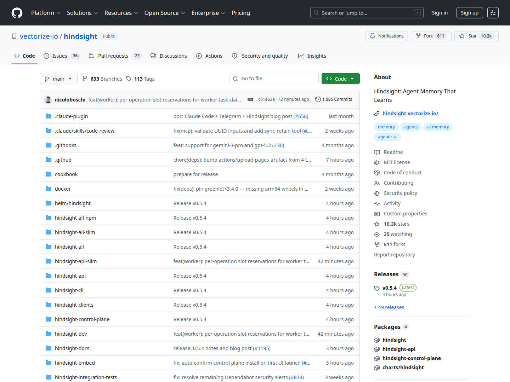Open the helm/hindsight folder
510x382 pixels.
click(x=73, y=203)
